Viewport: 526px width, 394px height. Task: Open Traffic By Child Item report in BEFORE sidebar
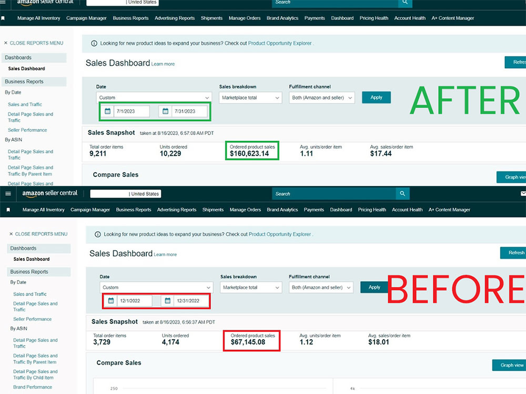coord(35,375)
